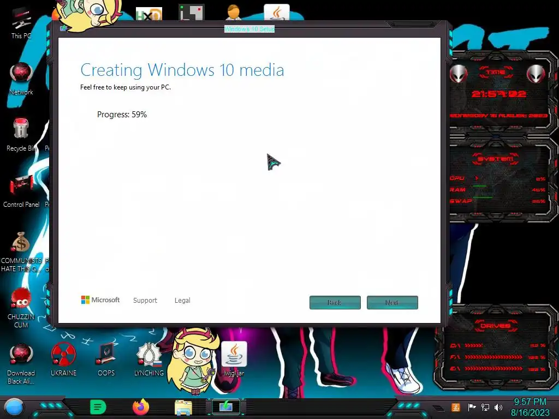
Task: Open the Action Center flag tray icon
Action: [x=472, y=407]
